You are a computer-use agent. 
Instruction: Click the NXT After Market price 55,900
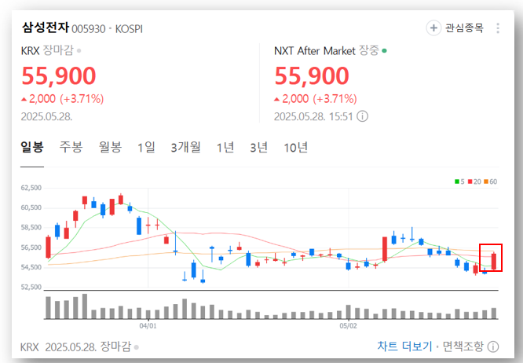[x=312, y=75]
